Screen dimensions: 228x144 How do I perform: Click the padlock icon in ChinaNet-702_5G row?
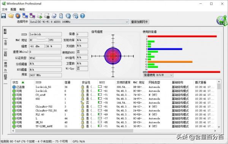click(x=82, y=111)
